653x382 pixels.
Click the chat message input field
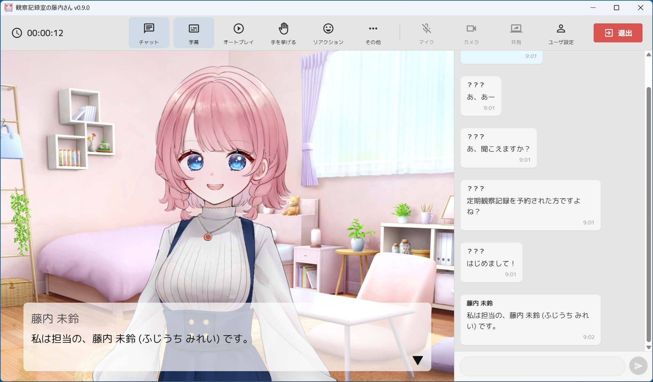point(542,366)
